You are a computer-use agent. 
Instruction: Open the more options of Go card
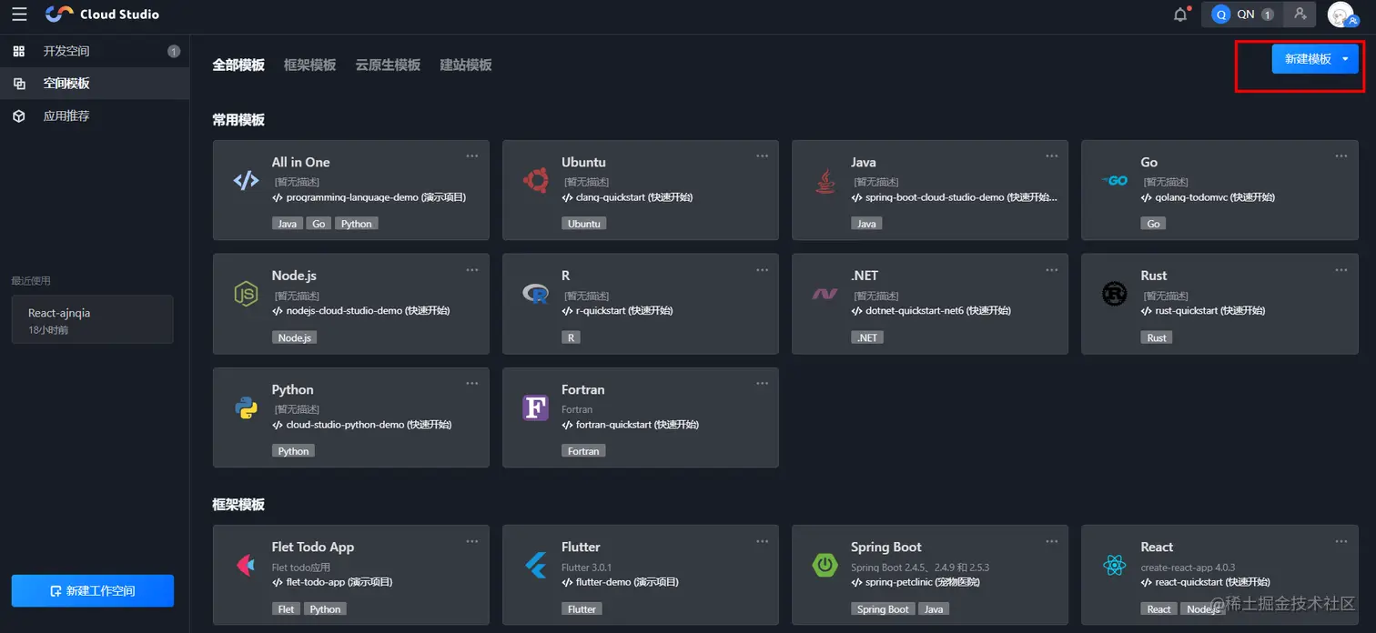pyautogui.click(x=1341, y=156)
